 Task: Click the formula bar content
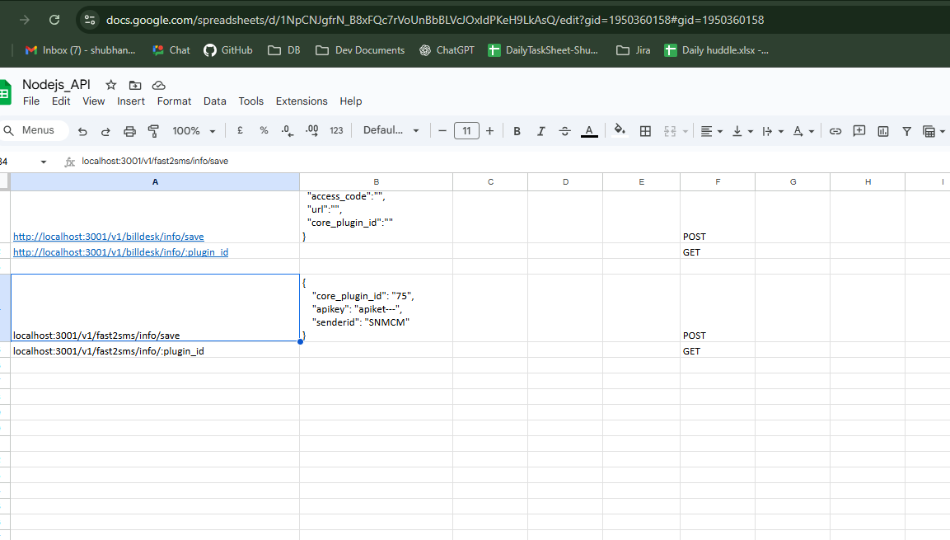point(155,162)
